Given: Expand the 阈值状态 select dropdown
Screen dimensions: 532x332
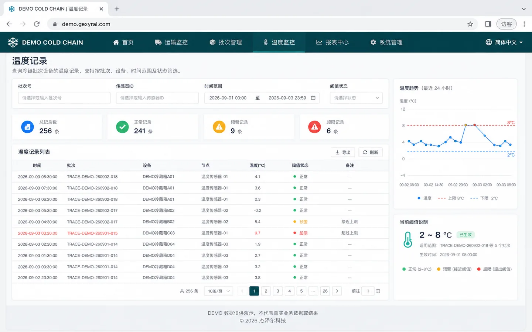Looking at the screenshot, I should pyautogui.click(x=356, y=98).
